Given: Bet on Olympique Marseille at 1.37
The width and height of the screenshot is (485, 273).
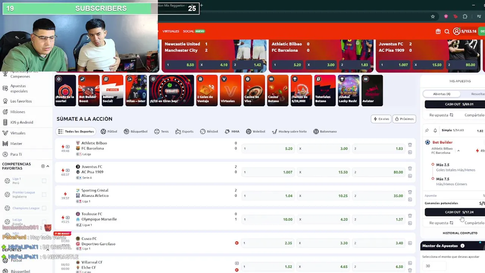Looking at the screenshot, I should click(x=379, y=219).
